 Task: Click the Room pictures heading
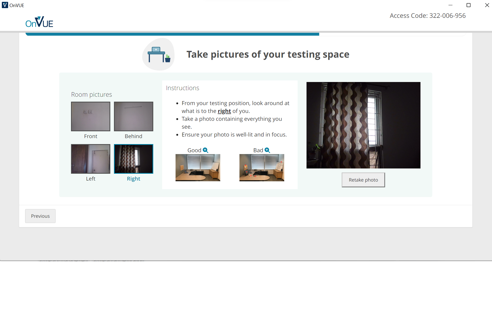[91, 95]
